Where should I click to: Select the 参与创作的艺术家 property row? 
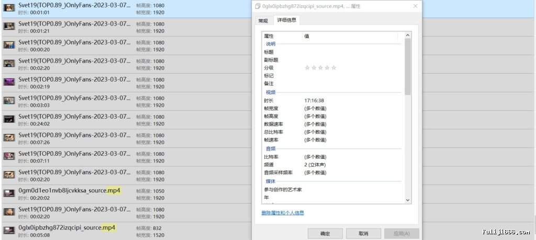333,190
